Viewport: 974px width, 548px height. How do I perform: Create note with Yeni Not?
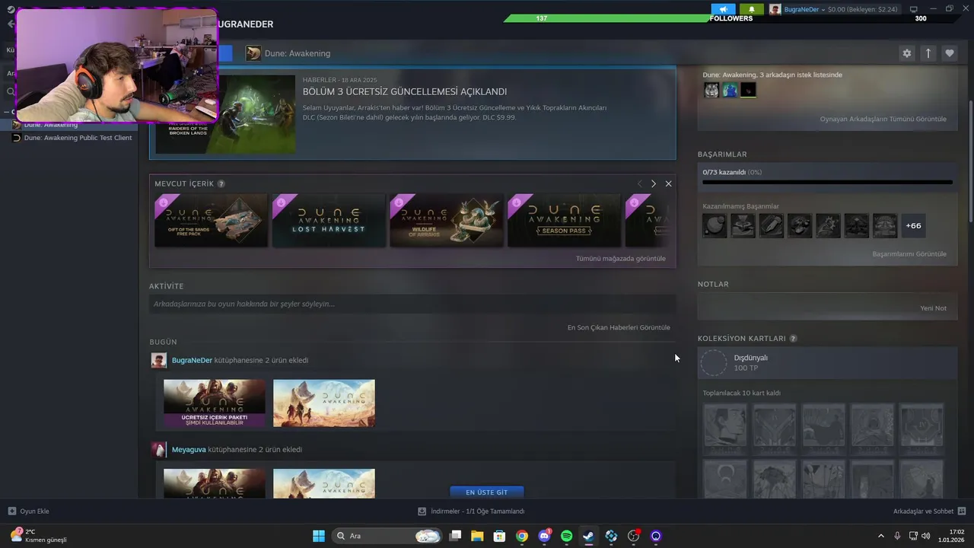pos(933,308)
